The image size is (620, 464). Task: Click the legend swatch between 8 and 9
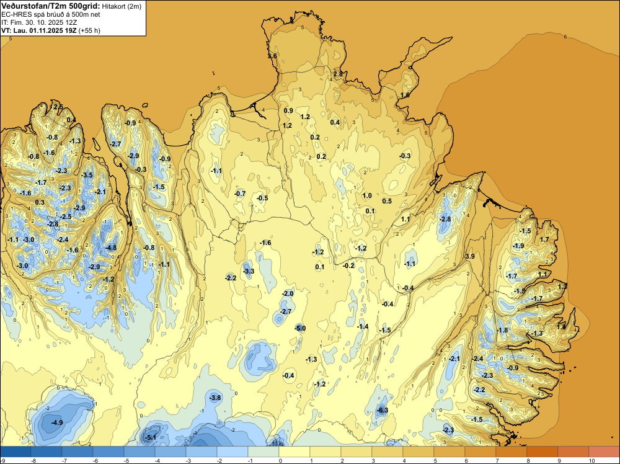[x=543, y=452]
